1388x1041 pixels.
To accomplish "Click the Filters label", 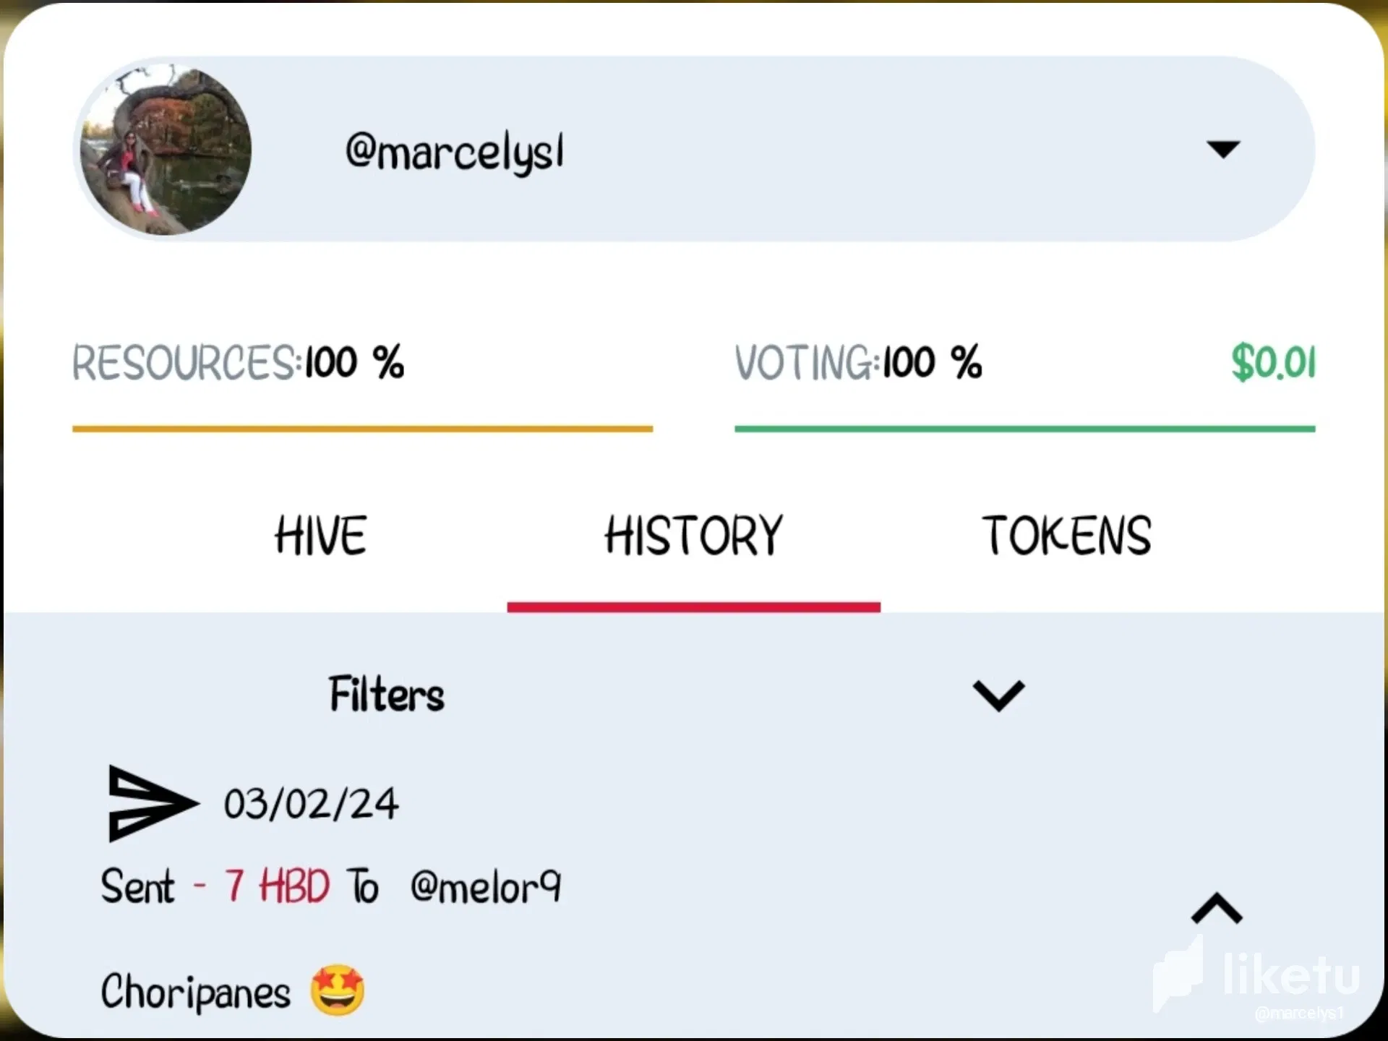I will 387,694.
